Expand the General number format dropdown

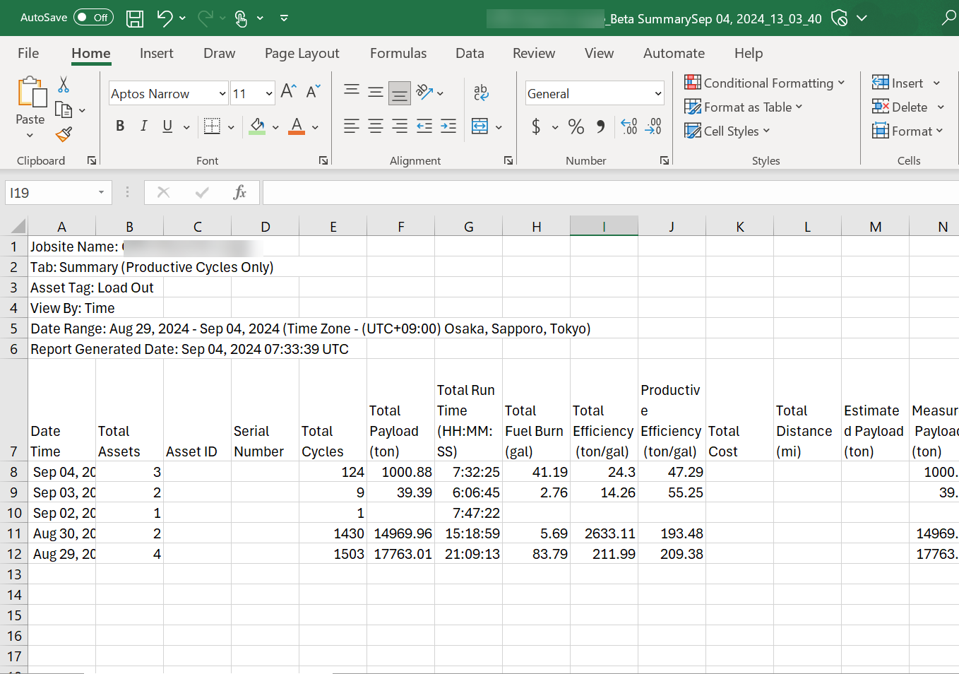tap(658, 93)
